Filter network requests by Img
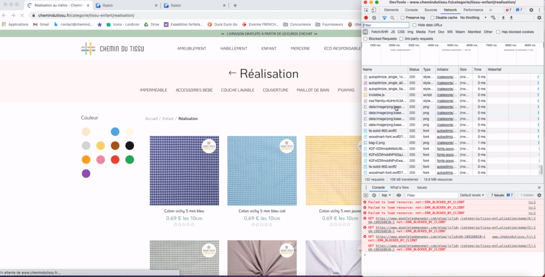 410,32
